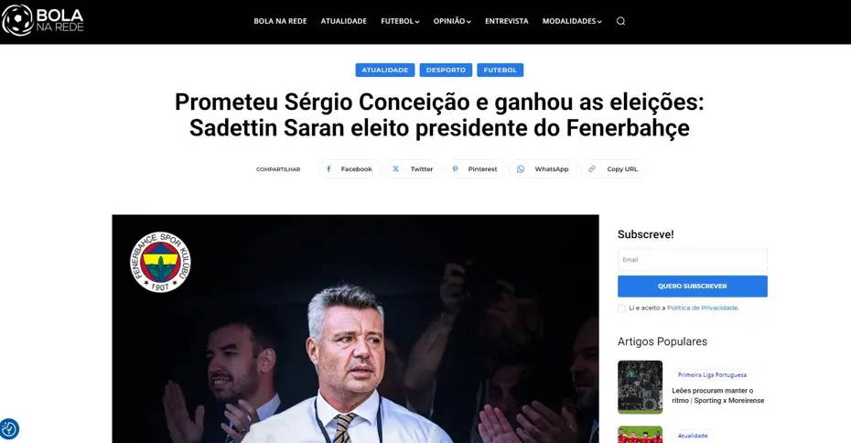851x443 pixels.
Task: Expand the Modalidades dropdown menu
Action: click(x=572, y=21)
